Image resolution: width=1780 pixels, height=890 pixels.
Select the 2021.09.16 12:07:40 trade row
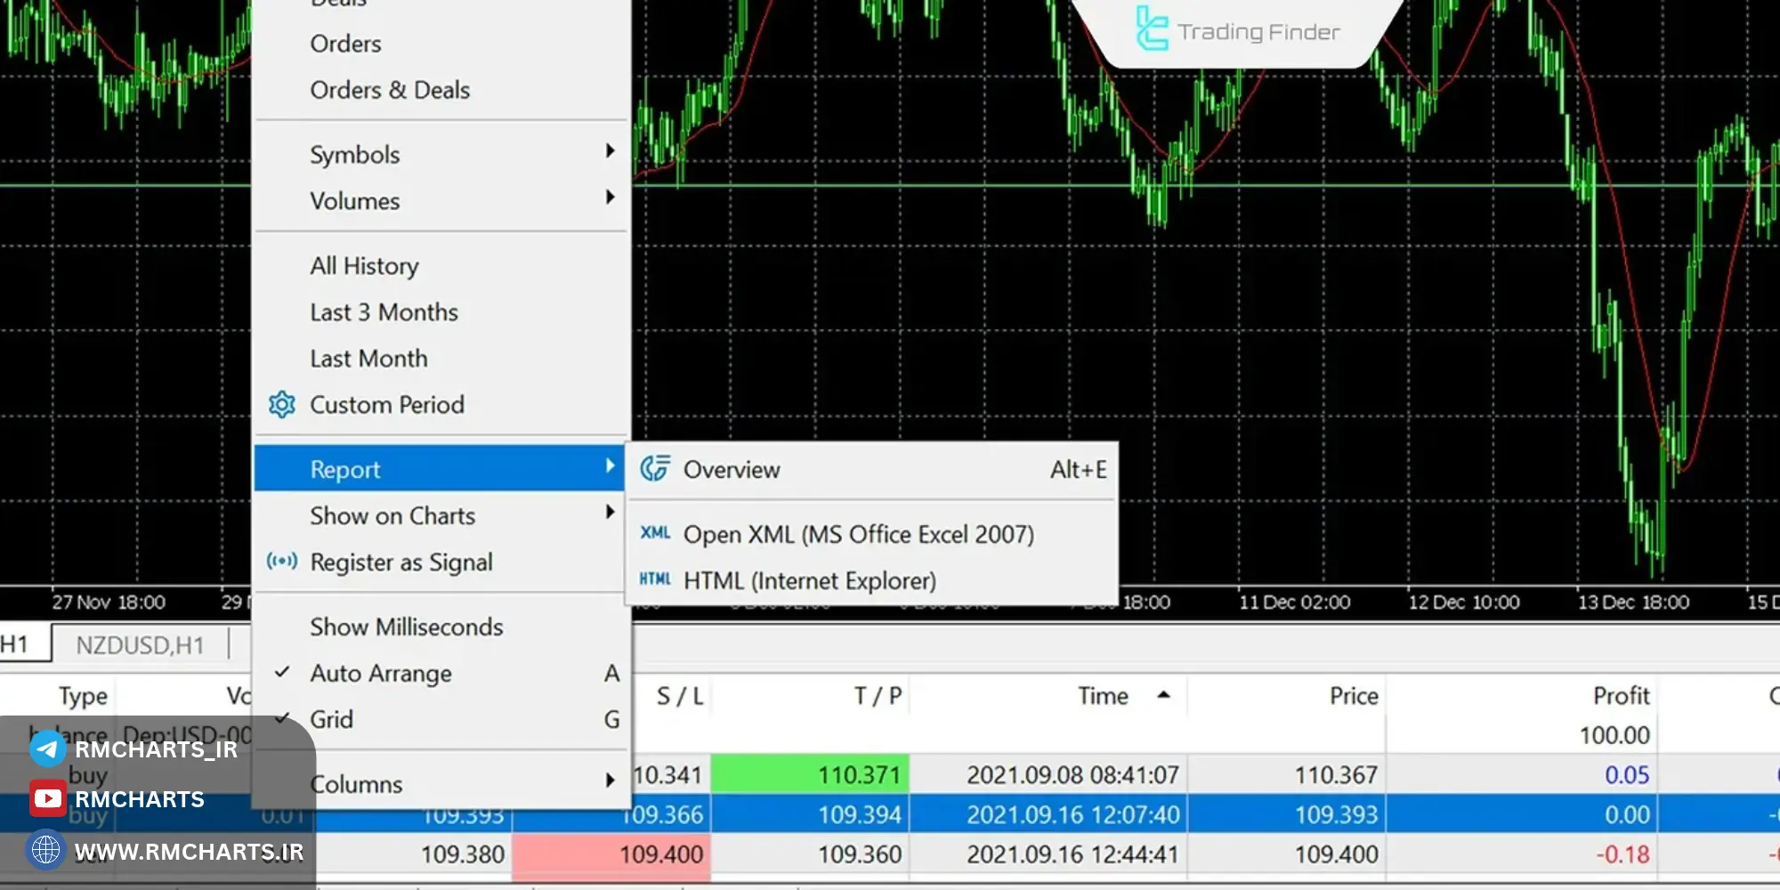point(890,814)
